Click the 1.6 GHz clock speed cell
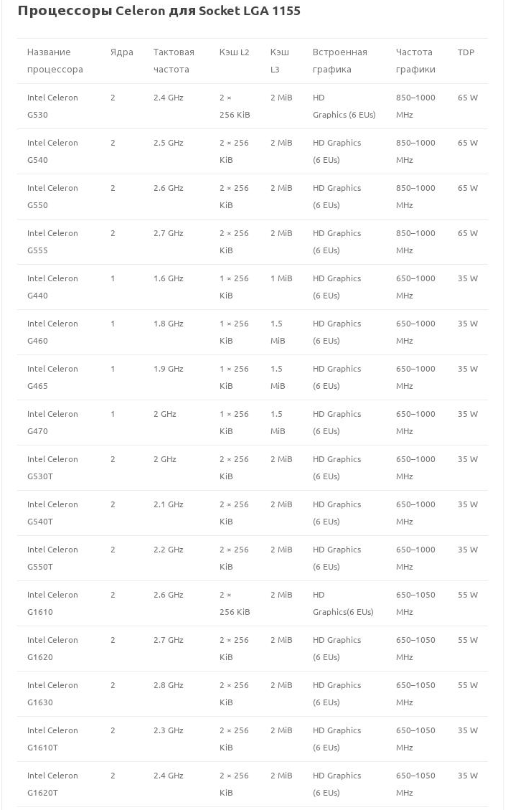This screenshot has width=508, height=810. (169, 278)
